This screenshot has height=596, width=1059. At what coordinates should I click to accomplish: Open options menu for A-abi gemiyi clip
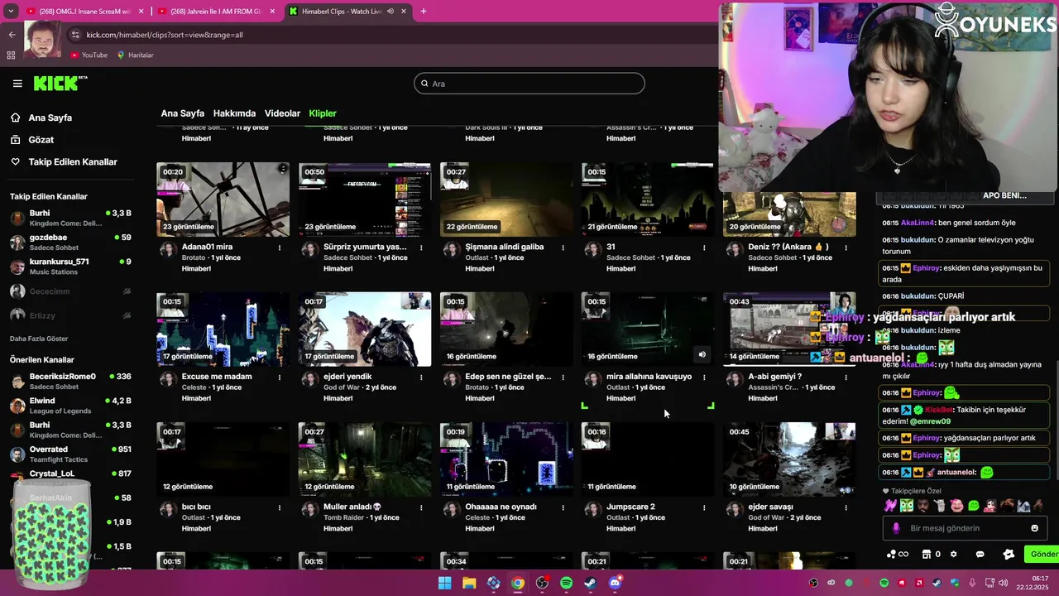coord(846,377)
